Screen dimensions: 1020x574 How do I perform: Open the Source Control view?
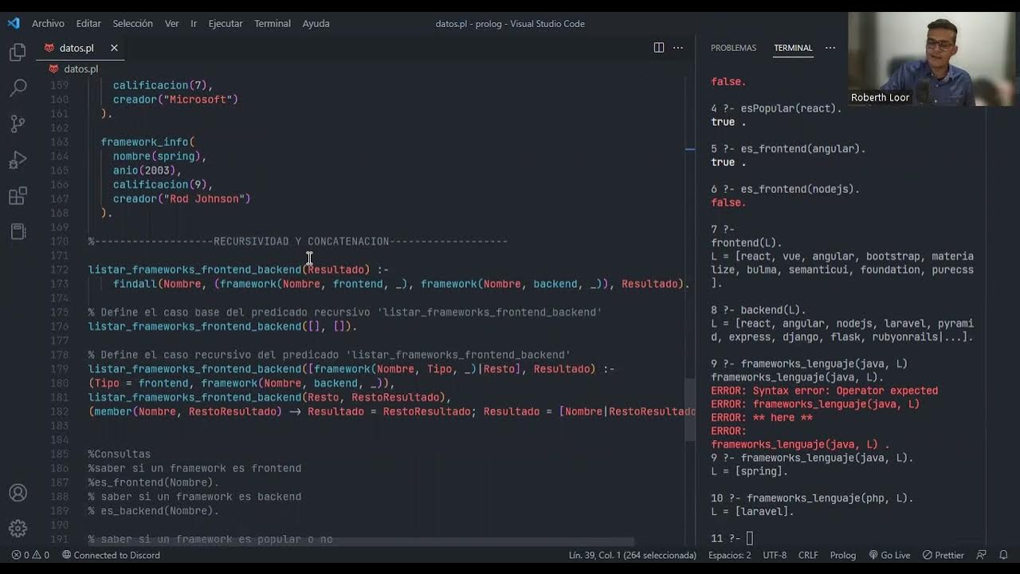point(18,124)
